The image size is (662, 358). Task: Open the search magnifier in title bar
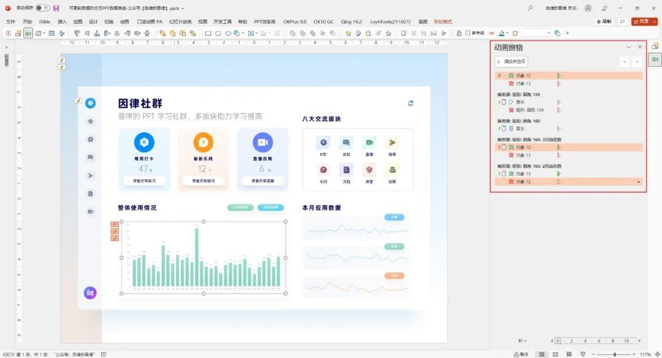[x=530, y=8]
